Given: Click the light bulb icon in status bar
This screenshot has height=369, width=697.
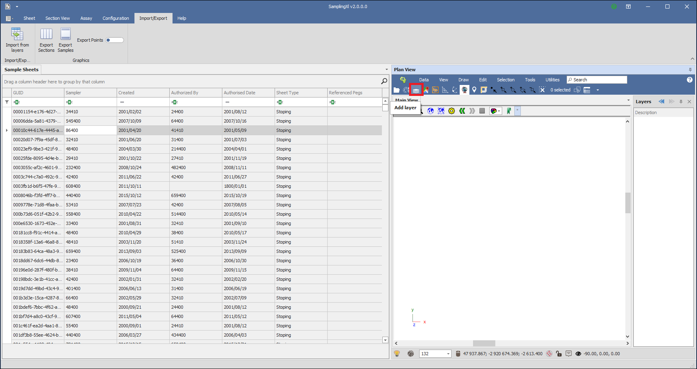Looking at the screenshot, I should (397, 354).
